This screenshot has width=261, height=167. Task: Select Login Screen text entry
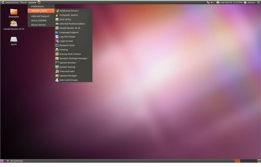[x=66, y=41]
